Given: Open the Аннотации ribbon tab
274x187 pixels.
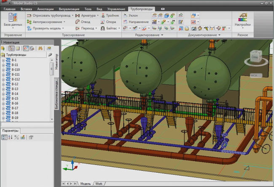Looking at the screenshot, I should coord(45,9).
